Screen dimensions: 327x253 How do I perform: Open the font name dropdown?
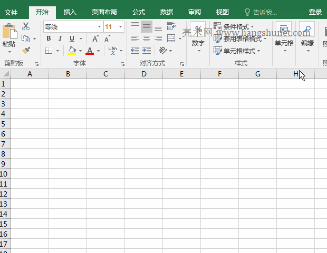pos(99,26)
